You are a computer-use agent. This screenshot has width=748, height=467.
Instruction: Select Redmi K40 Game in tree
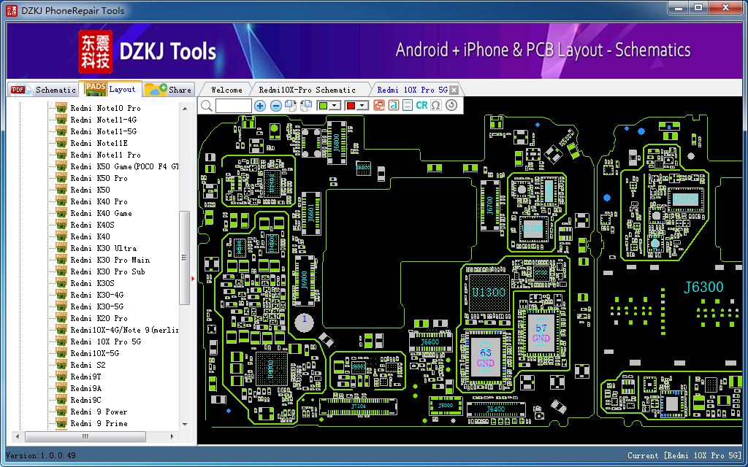tap(101, 213)
